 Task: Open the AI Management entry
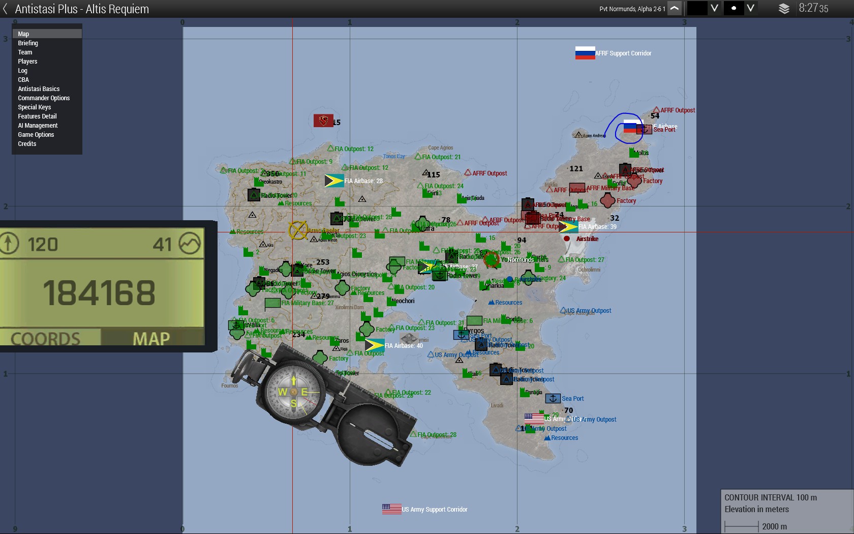click(38, 126)
